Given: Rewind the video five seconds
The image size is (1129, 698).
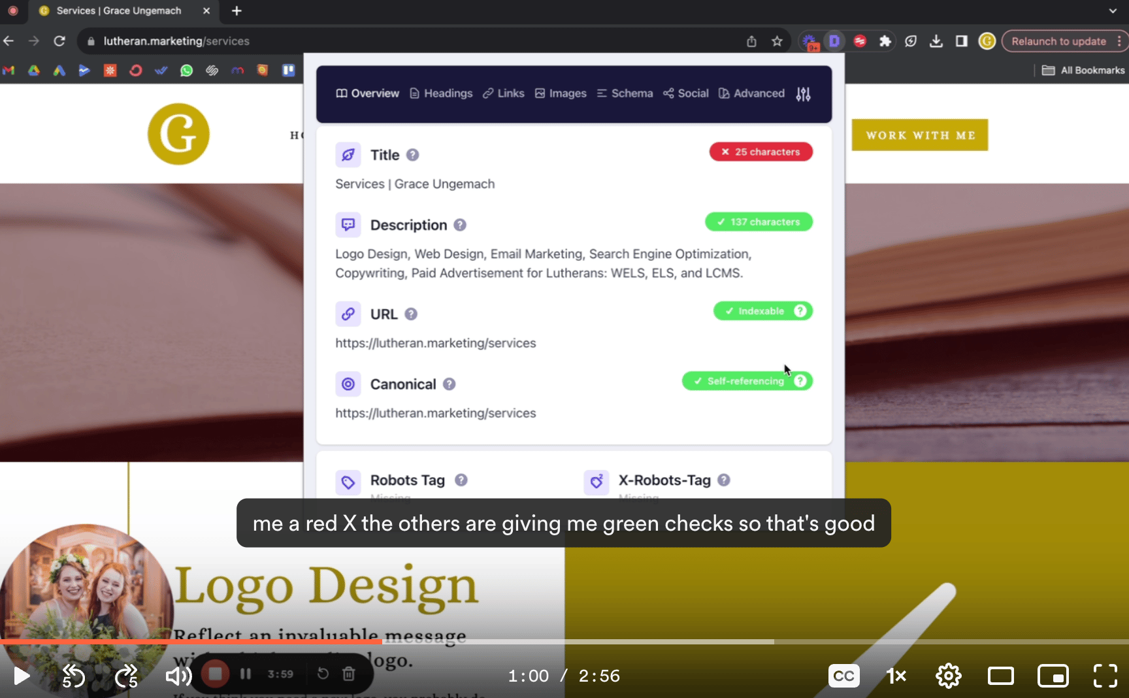Looking at the screenshot, I should click(x=73, y=676).
